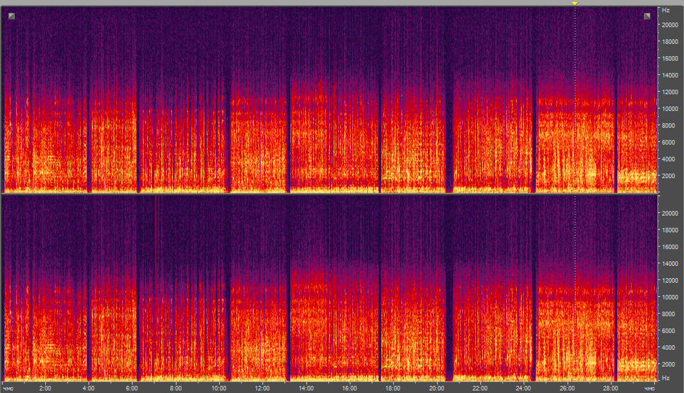Click the 22:00 mark on time ruler
Viewport: 684px width, 393px height.
tap(480, 388)
